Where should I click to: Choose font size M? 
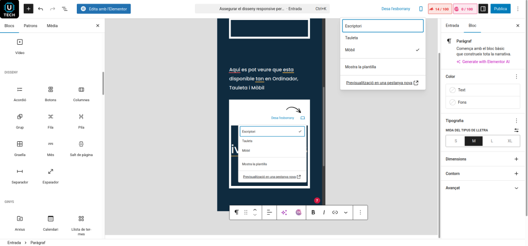tap(473, 141)
